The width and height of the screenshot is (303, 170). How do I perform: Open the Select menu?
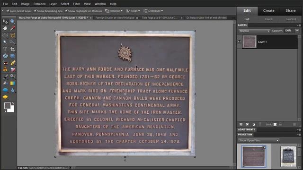click(65, 4)
